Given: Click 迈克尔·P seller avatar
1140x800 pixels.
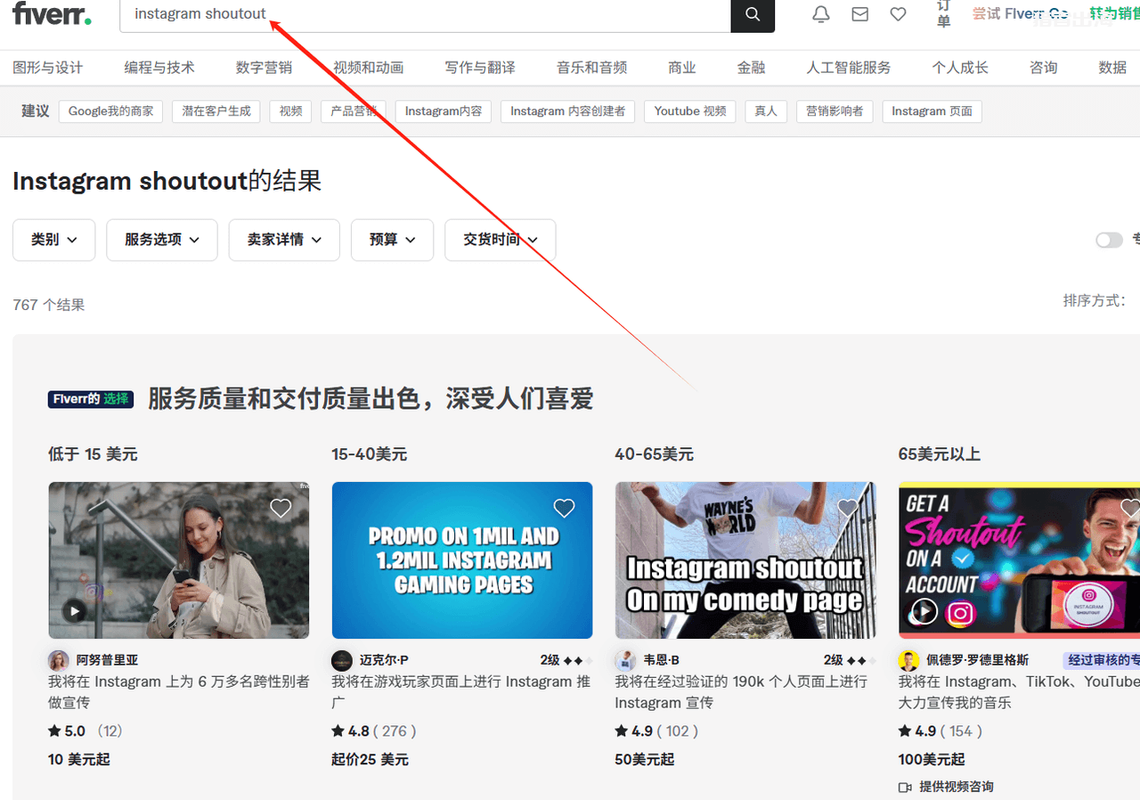Looking at the screenshot, I should (341, 660).
